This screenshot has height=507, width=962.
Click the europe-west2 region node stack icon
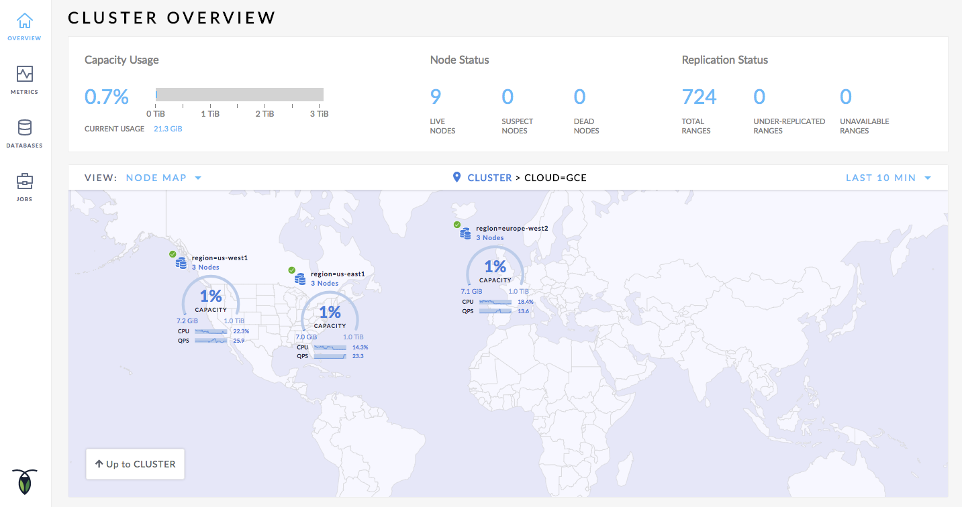click(465, 233)
